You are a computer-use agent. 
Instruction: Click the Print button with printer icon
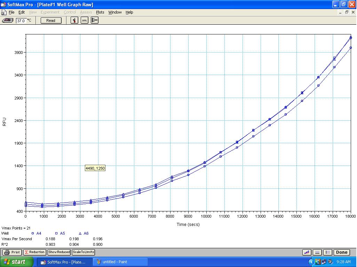pos(12,252)
